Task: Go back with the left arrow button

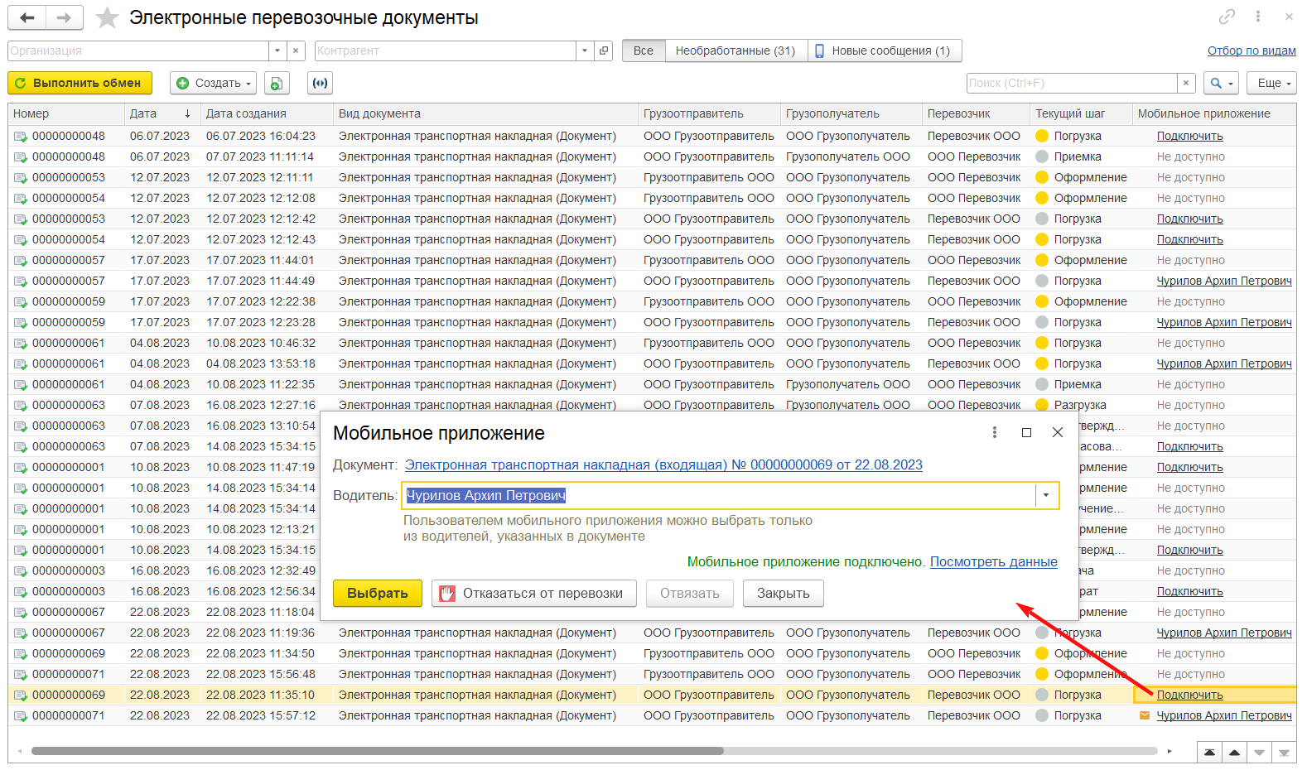Action: coord(27,17)
